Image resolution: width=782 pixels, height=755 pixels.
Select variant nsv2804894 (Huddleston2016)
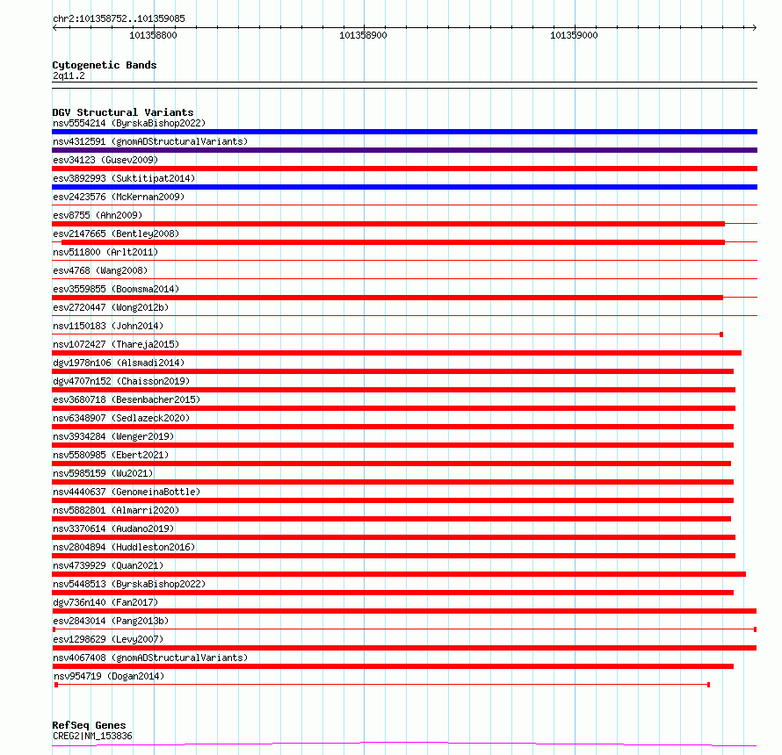tap(124, 547)
